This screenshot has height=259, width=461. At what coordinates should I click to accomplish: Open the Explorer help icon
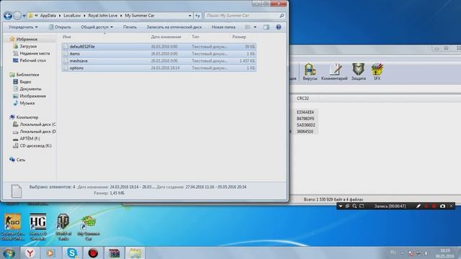279,27
